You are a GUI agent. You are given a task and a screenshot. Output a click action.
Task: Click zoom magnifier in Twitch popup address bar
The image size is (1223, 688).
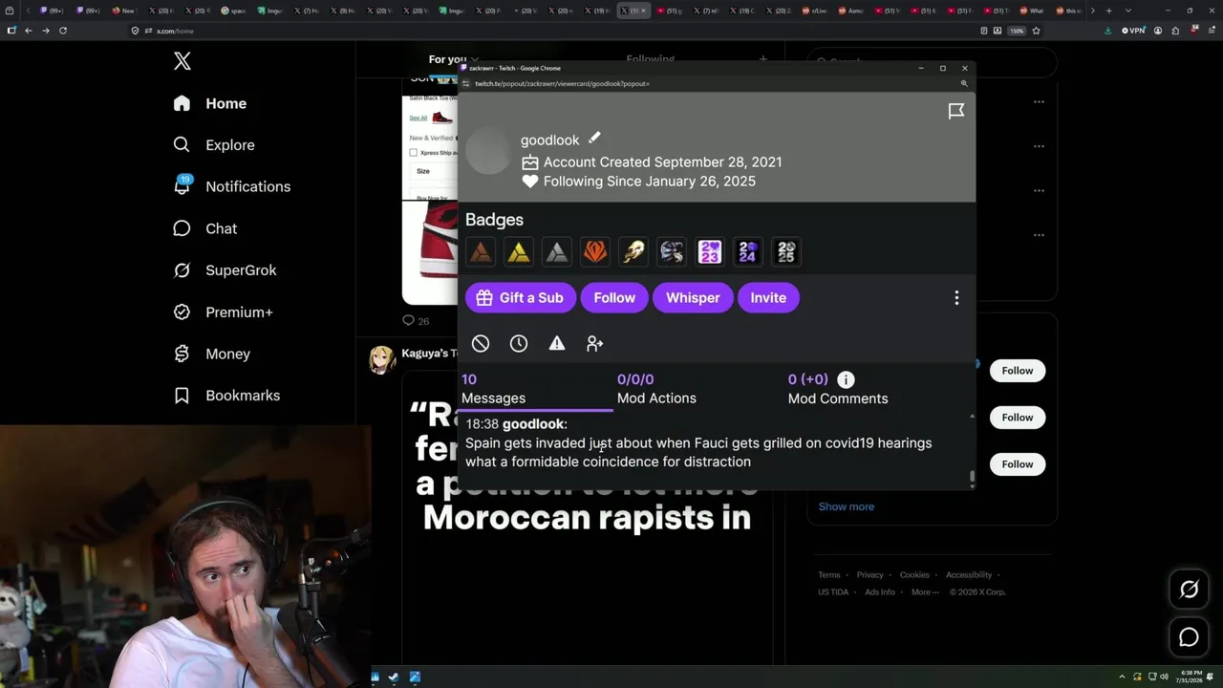tap(964, 83)
